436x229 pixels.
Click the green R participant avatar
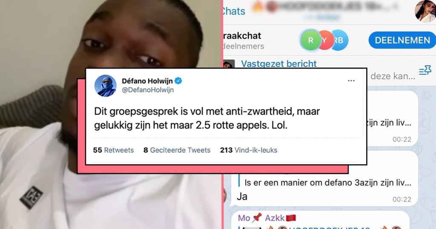click(310, 40)
